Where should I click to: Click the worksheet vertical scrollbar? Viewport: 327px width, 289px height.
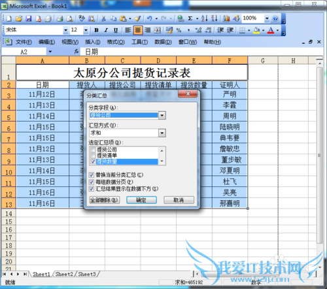coord(320,155)
